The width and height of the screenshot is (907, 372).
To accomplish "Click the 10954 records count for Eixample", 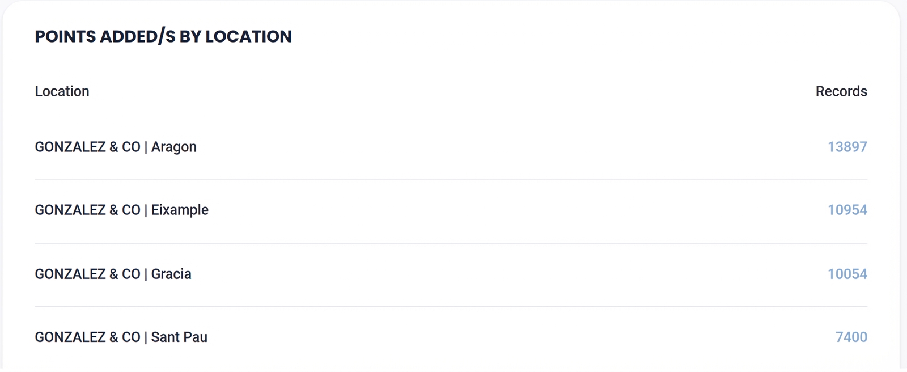I will [x=847, y=210].
